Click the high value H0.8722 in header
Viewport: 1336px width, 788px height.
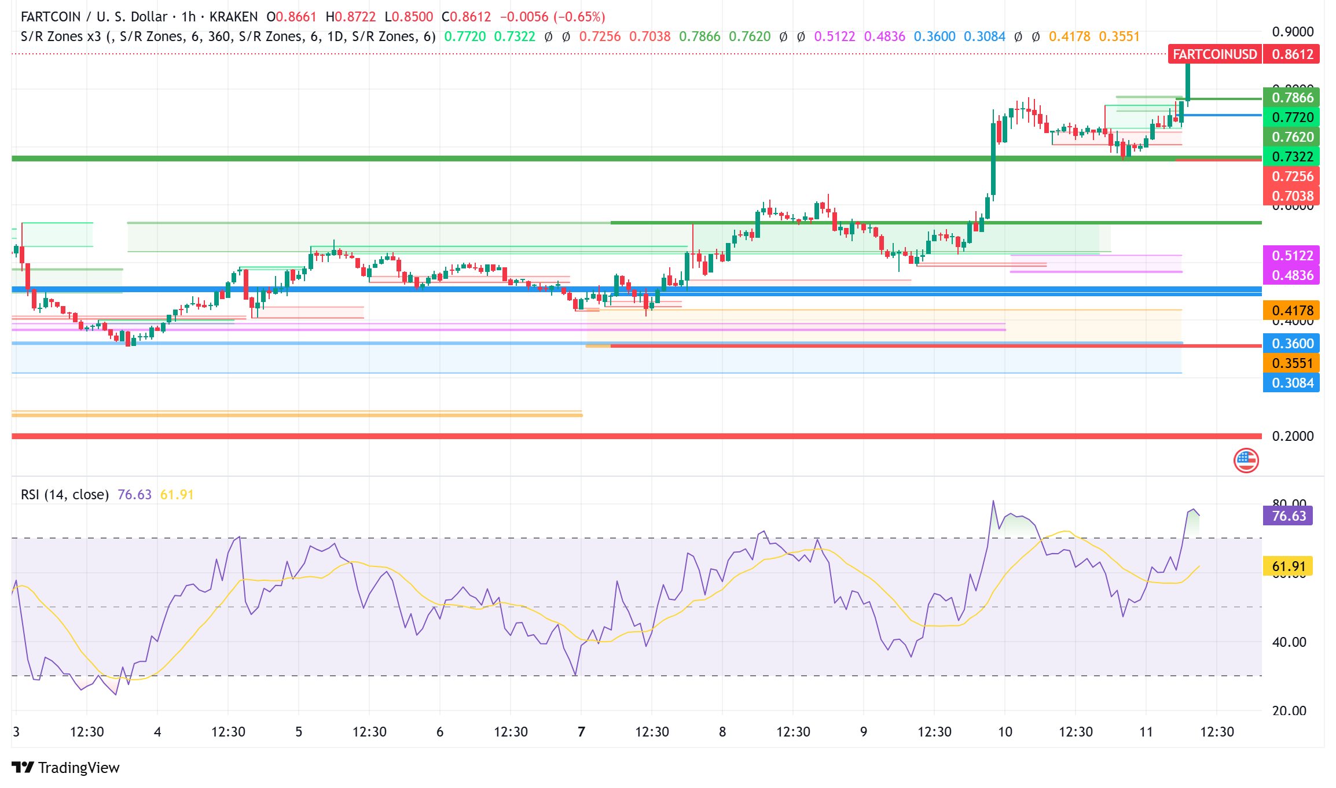[351, 17]
